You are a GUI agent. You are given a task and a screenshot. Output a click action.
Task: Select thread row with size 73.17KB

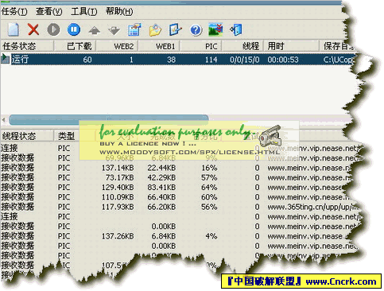coord(175,177)
